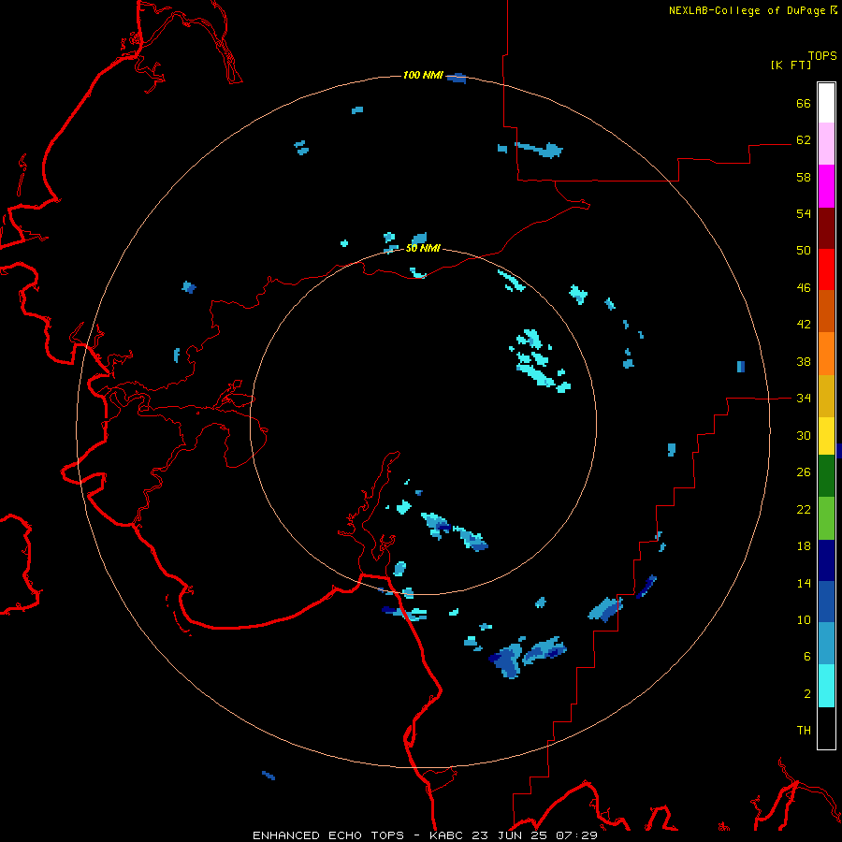This screenshot has width=842, height=842.
Task: Click the "ENHANCED ECHO TOPS - KABC" caption
Action: tap(359, 835)
